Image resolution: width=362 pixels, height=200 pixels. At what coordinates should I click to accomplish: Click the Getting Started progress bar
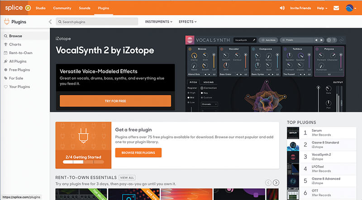click(x=83, y=162)
